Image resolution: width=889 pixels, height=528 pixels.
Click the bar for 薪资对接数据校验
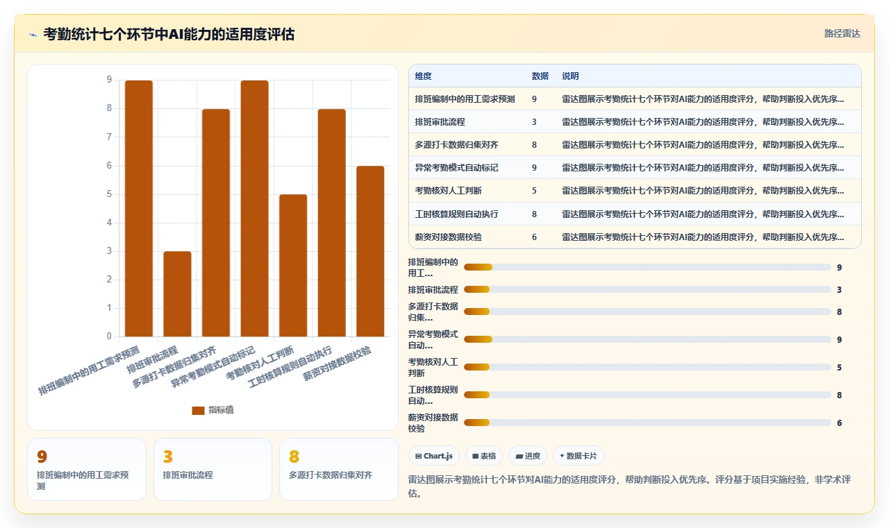(370, 251)
